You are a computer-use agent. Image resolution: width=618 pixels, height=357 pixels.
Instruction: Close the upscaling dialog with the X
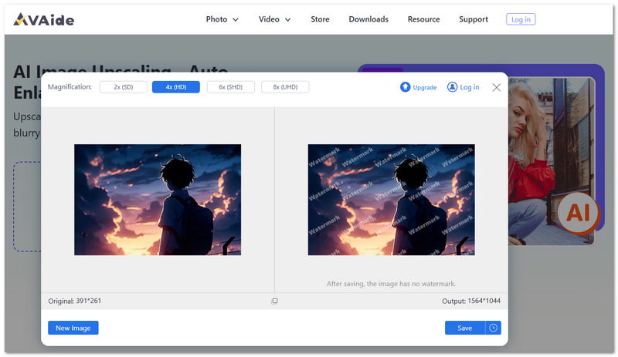point(497,87)
